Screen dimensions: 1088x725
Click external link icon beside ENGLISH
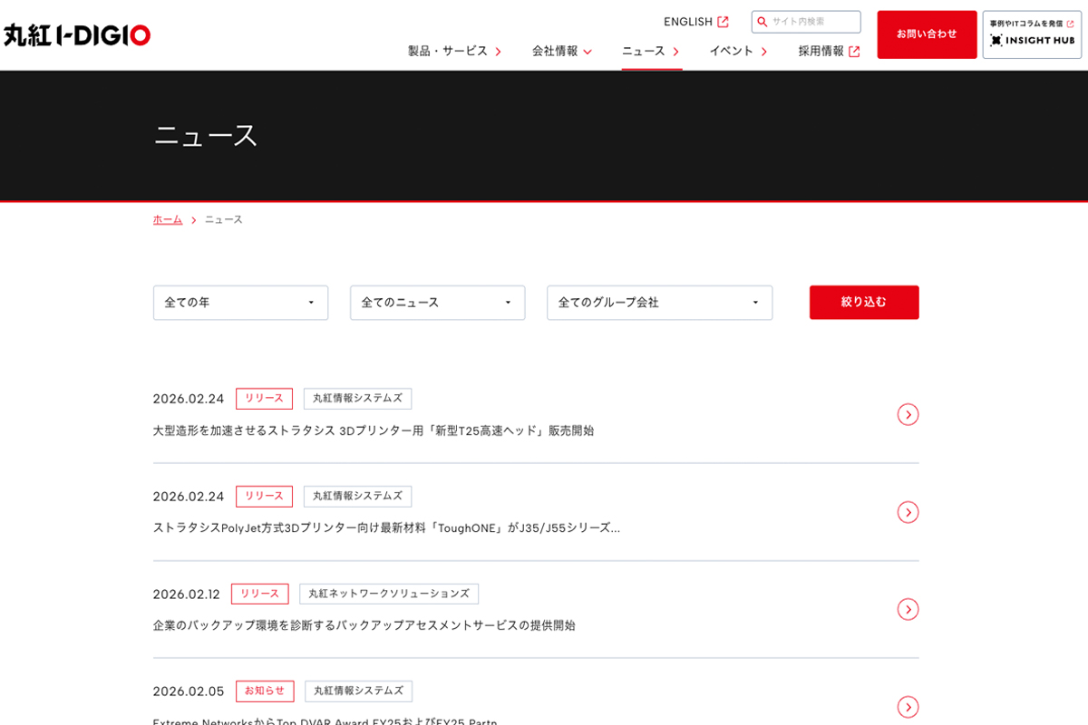[723, 22]
